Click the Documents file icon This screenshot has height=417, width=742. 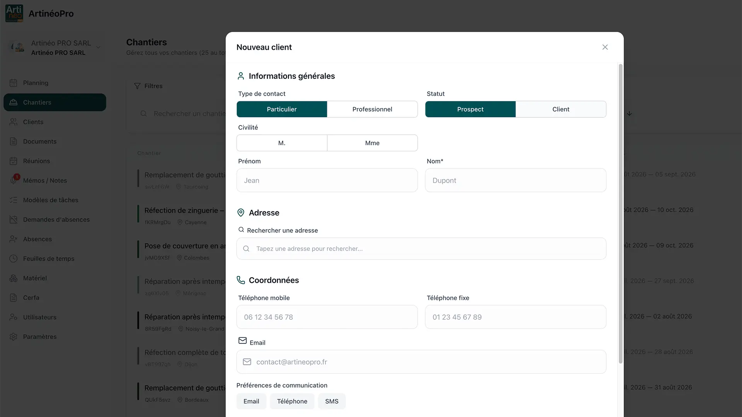[x=14, y=141]
